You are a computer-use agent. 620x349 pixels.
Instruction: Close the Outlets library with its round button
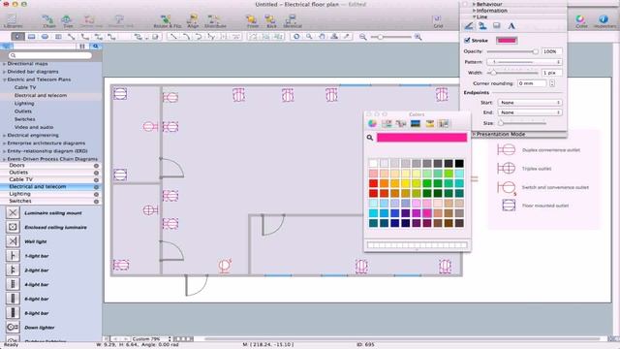tap(96, 173)
